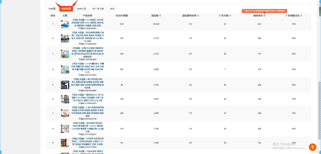Click the orange back-to-top arrow button

pyautogui.click(x=312, y=147)
